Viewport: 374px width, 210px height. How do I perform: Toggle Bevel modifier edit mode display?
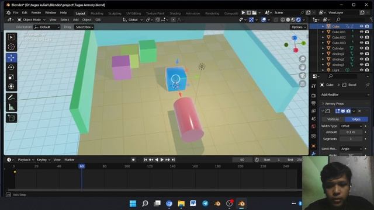coord(337,111)
